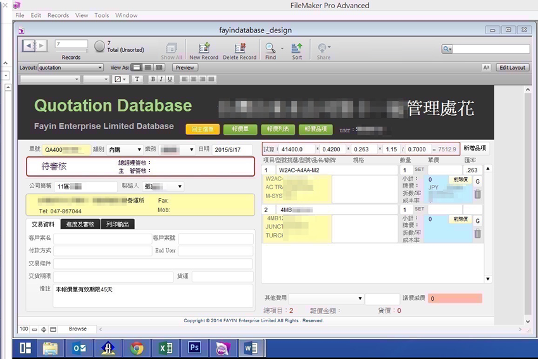The height and width of the screenshot is (359, 538).
Task: Open the Records menu
Action: click(x=58, y=15)
